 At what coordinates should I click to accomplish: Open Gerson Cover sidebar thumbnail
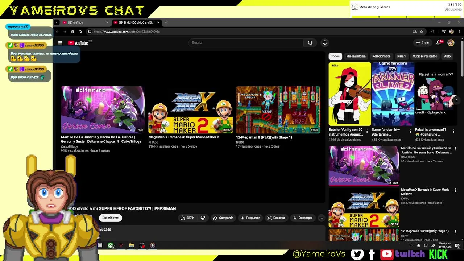[x=364, y=166]
